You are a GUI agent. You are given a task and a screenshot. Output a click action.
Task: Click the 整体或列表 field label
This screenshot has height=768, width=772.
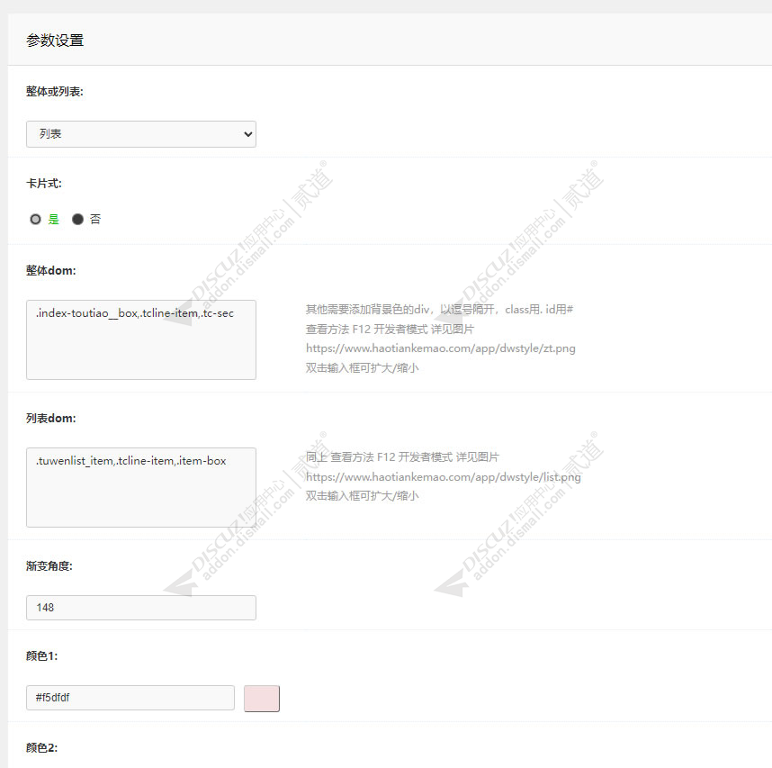coord(55,92)
